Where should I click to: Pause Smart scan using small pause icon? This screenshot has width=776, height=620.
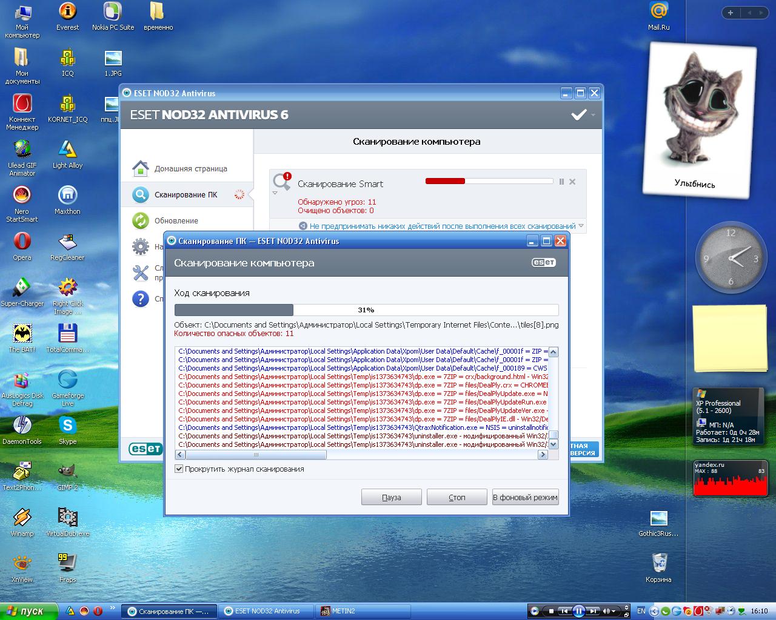click(561, 181)
